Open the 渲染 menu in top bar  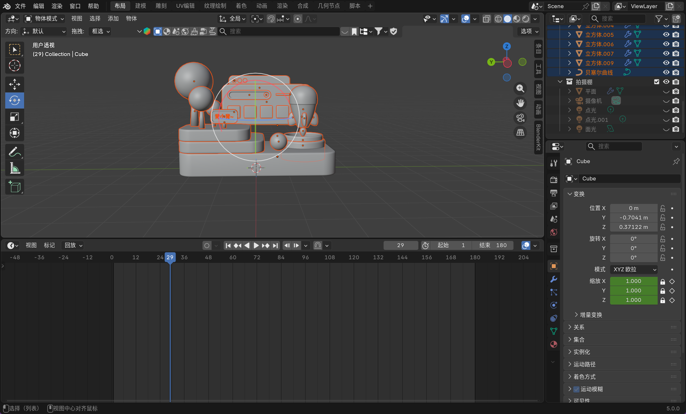[57, 6]
